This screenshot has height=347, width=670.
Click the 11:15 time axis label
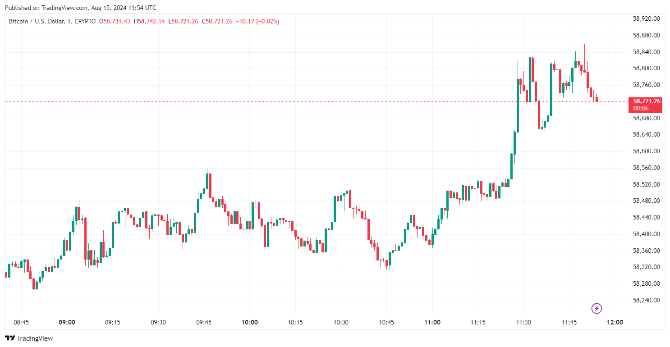478,322
